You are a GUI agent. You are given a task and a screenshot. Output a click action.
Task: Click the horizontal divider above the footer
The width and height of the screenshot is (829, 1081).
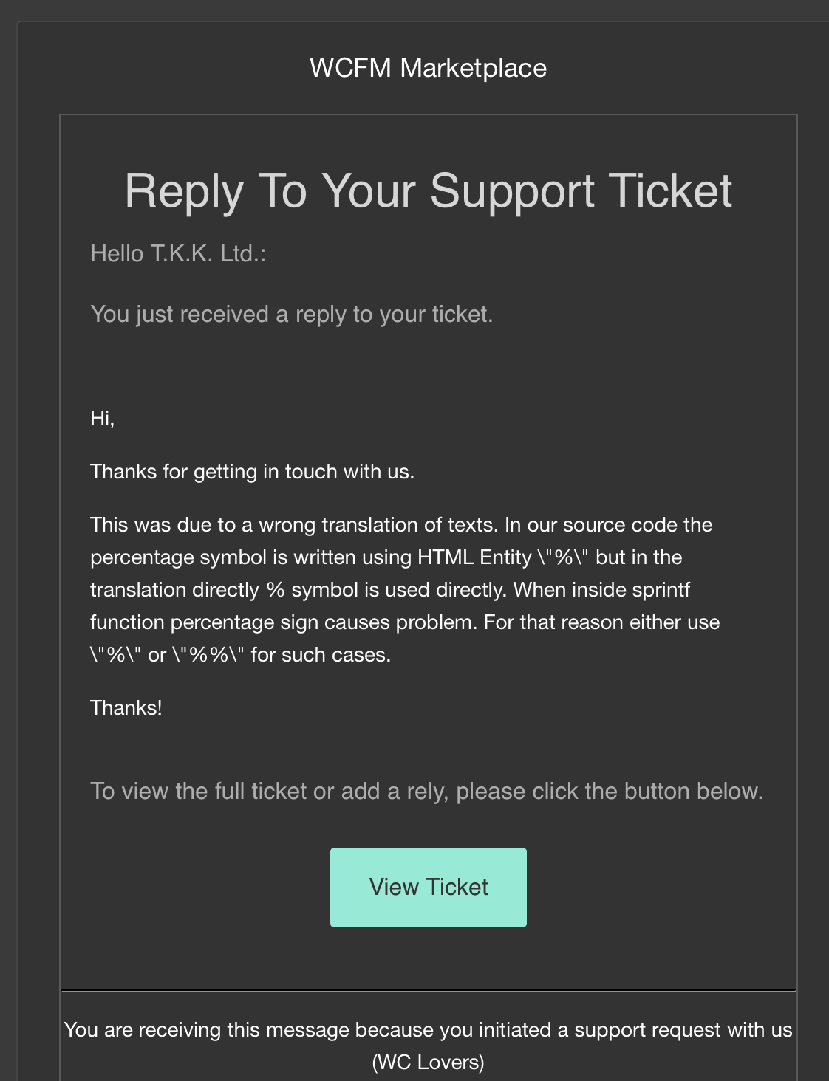pos(428,991)
